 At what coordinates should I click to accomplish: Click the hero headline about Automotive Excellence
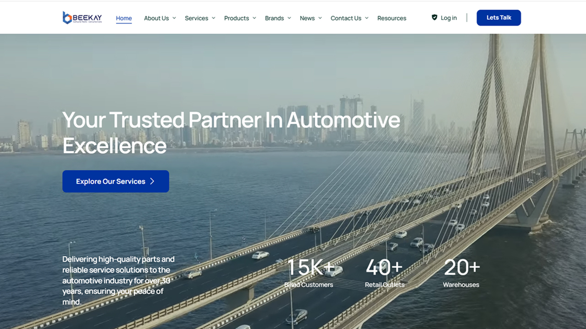(231, 133)
